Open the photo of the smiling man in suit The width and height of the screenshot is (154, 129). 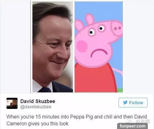tap(53, 47)
